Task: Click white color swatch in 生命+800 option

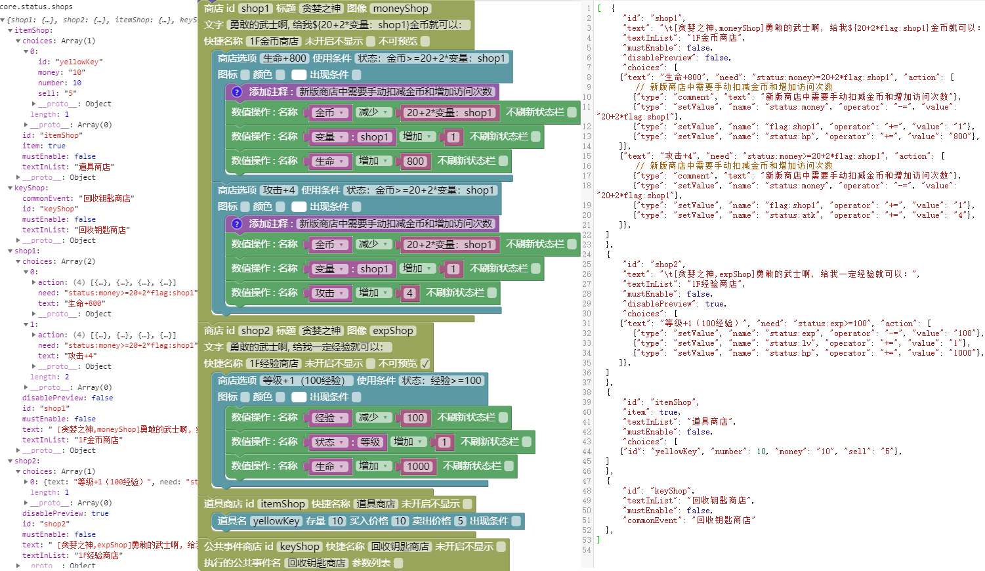Action: pos(299,75)
